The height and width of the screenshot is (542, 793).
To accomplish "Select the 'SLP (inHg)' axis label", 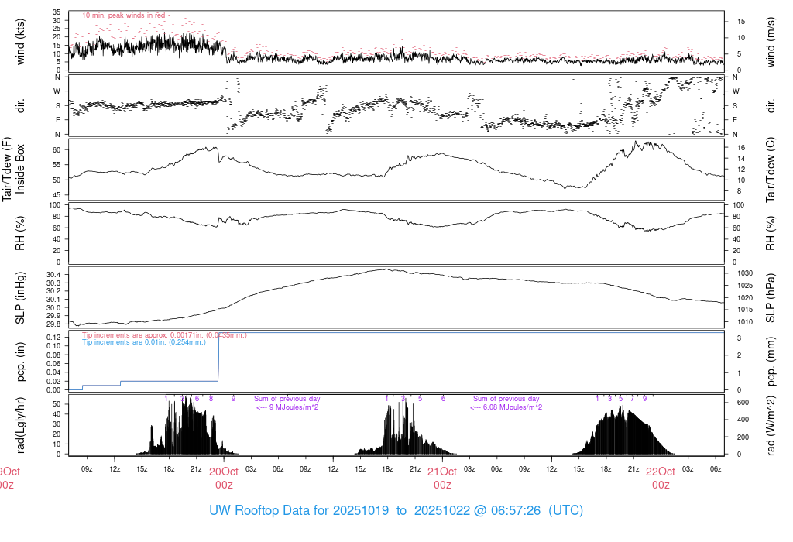I will (x=20, y=298).
